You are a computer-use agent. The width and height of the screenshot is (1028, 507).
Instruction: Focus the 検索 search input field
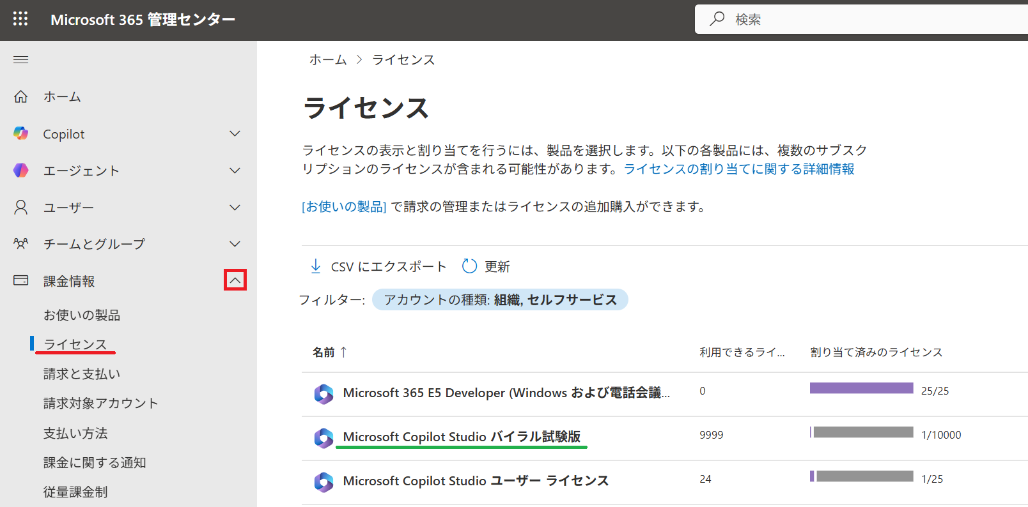(x=862, y=19)
